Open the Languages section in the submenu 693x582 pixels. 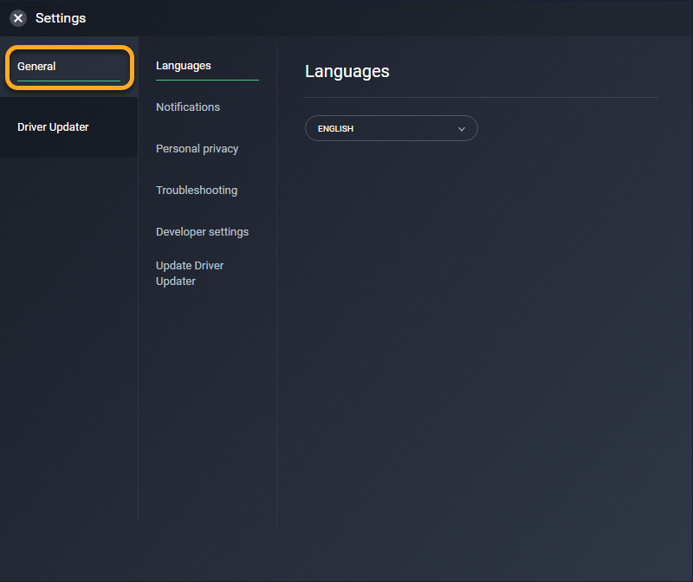click(x=184, y=66)
